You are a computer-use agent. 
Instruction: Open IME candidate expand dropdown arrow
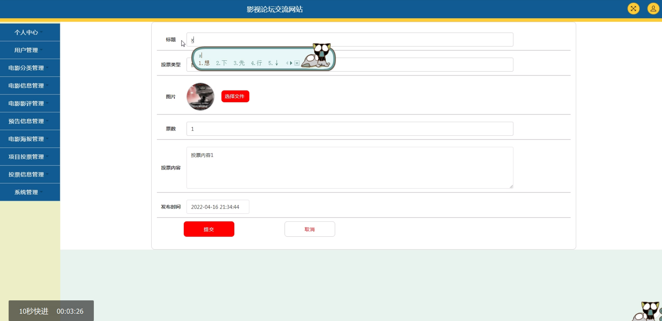[x=297, y=63]
